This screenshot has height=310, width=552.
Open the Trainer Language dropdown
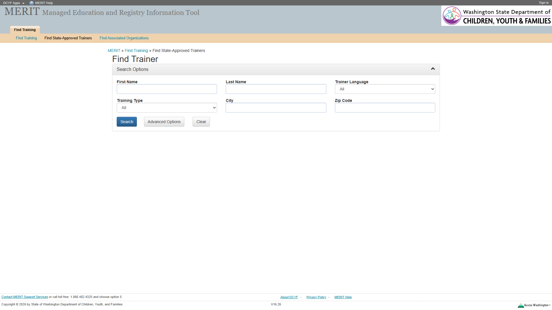[385, 89]
